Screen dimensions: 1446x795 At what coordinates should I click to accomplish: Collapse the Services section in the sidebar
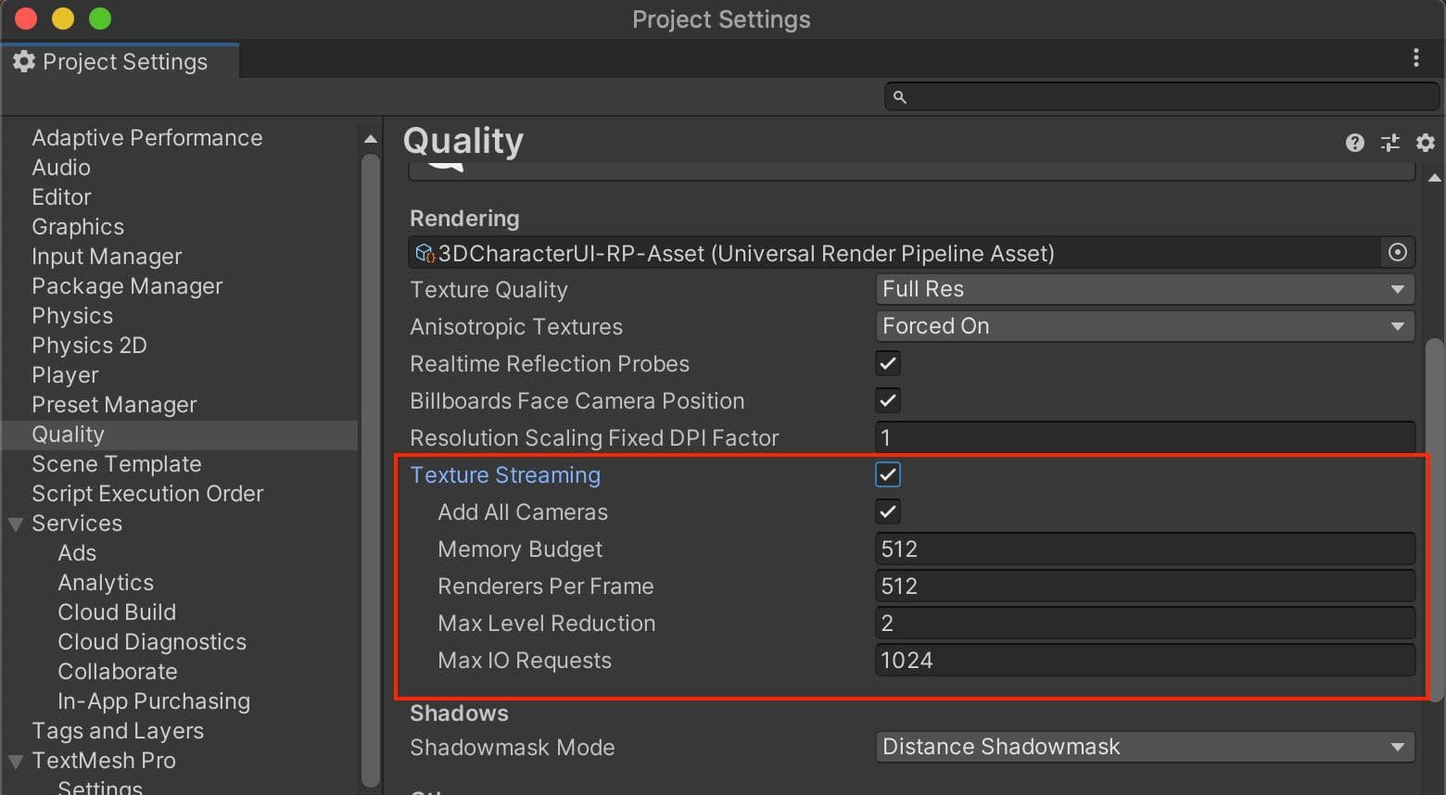click(x=15, y=524)
